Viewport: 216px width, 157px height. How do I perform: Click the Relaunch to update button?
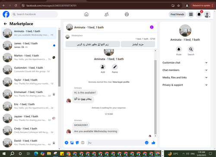[x=203, y=6]
